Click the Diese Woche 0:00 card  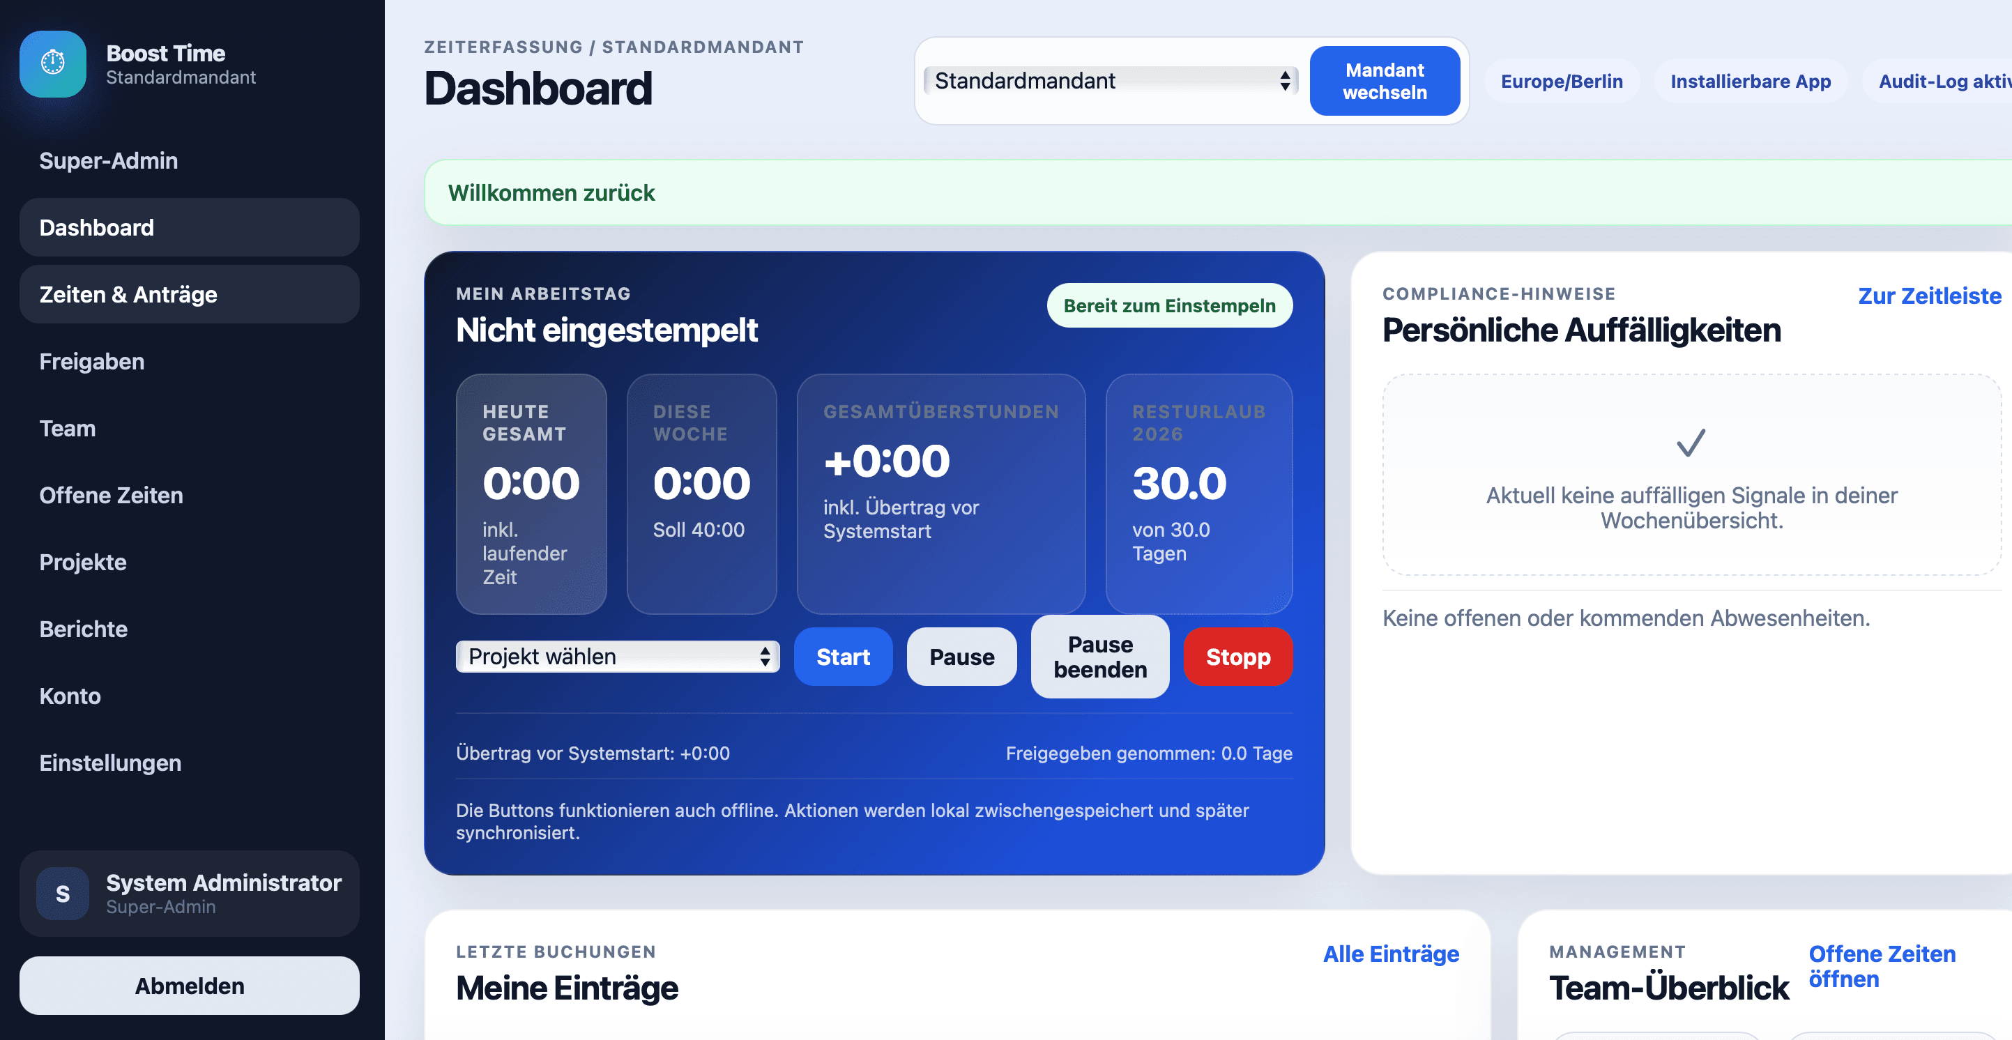[x=701, y=494]
